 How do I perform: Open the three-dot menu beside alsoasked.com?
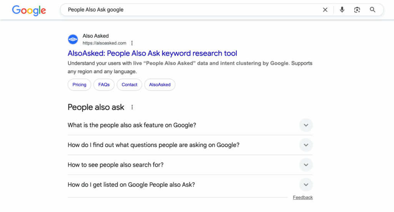132,43
